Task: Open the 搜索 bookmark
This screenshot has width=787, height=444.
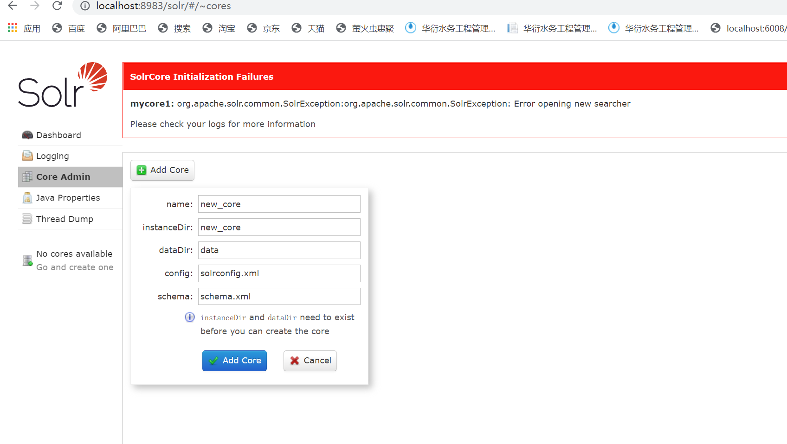Action: [x=174, y=28]
